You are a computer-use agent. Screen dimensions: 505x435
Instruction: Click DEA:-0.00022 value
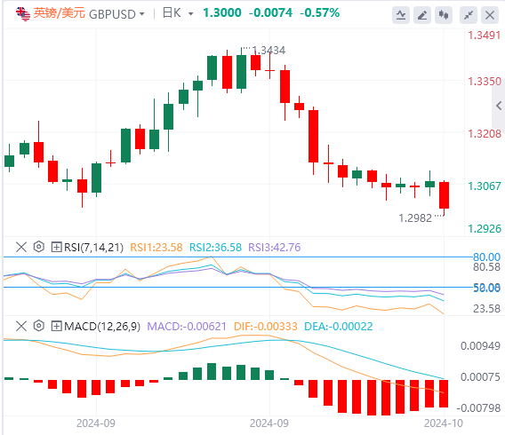coord(339,327)
